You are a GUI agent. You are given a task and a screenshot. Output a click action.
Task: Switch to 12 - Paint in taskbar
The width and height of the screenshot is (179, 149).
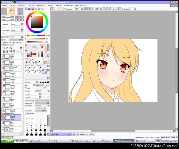click(x=145, y=141)
